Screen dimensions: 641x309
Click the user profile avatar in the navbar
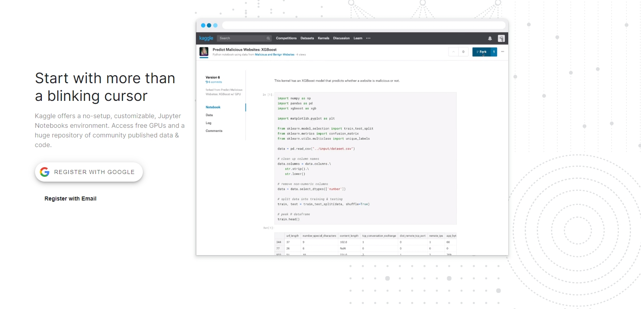pyautogui.click(x=501, y=39)
